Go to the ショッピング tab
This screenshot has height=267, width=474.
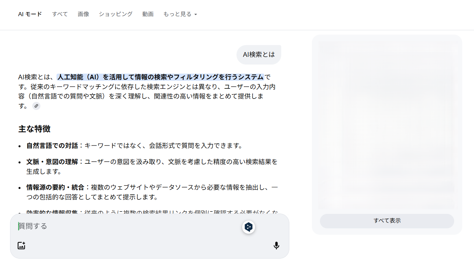tap(116, 14)
